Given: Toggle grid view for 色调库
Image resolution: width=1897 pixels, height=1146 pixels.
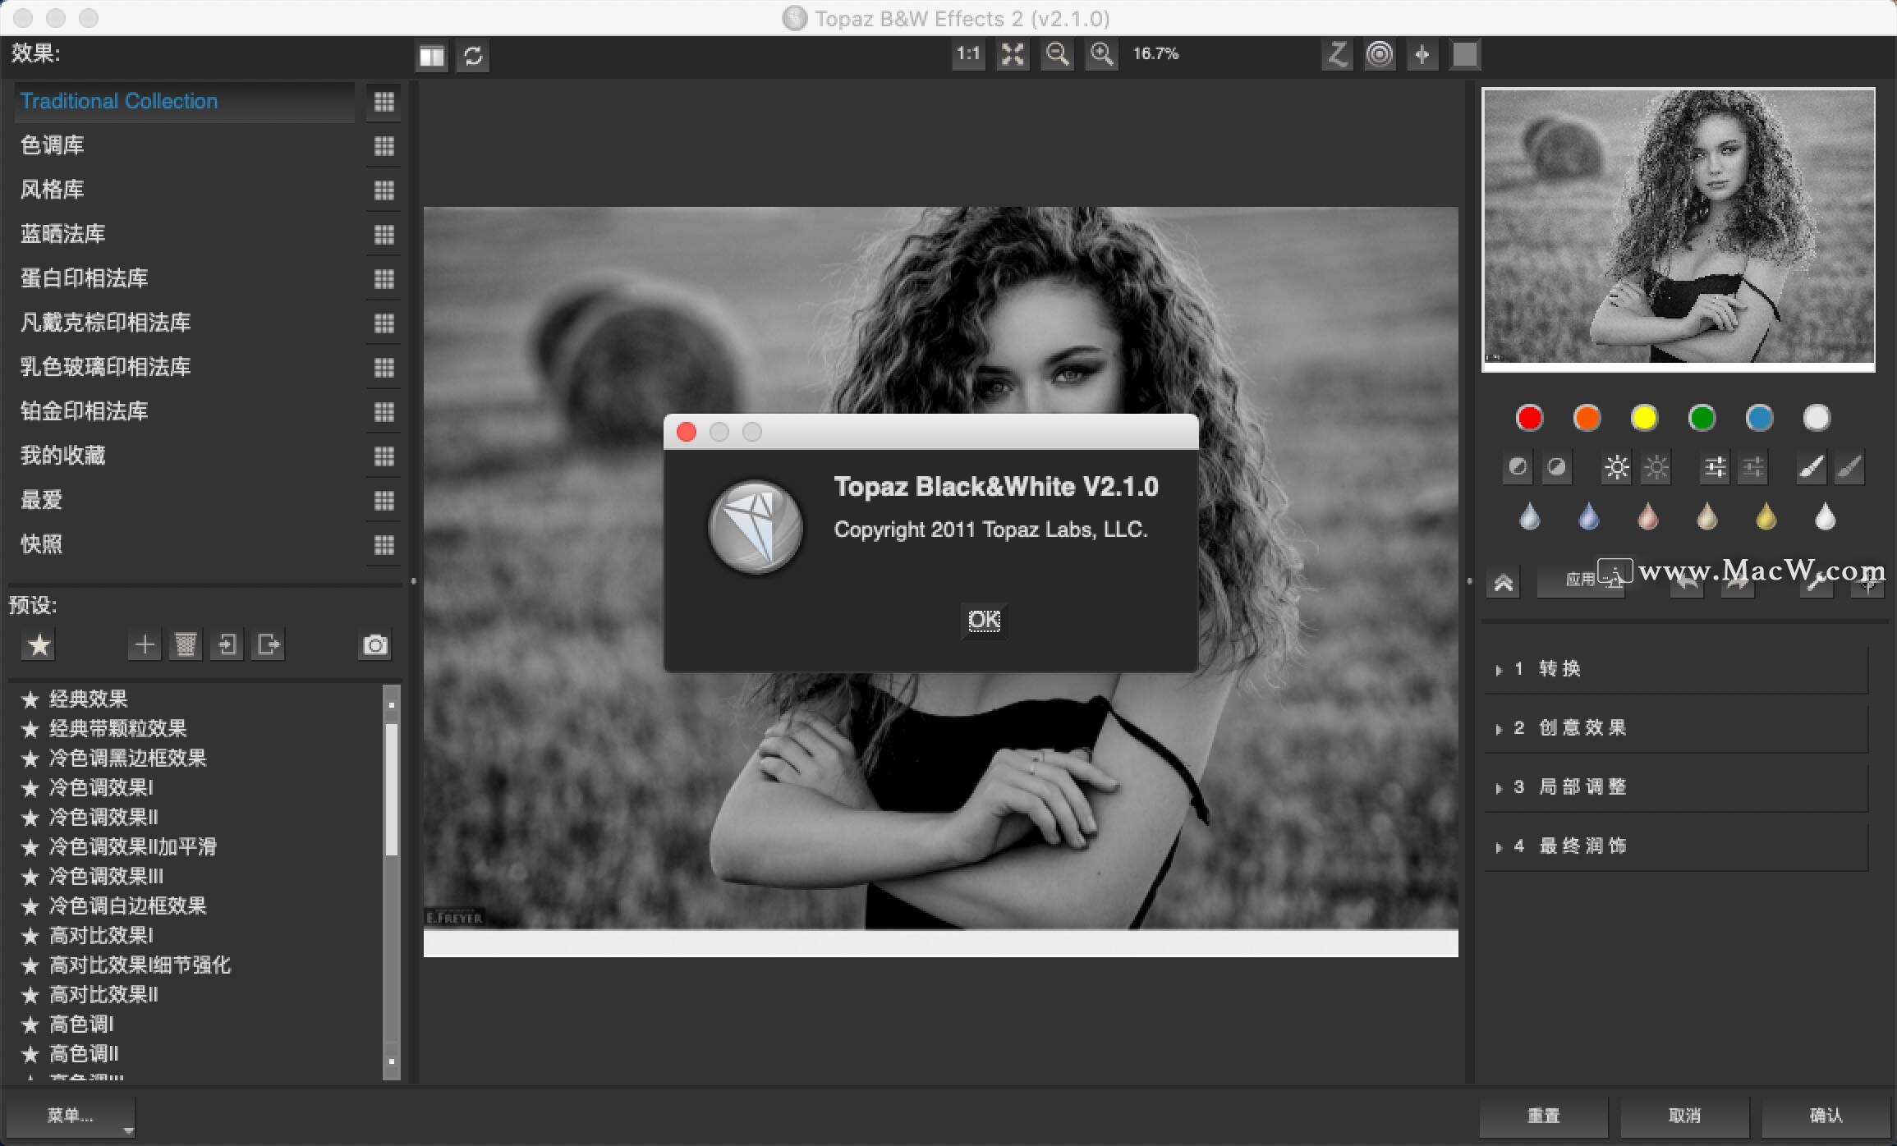Looking at the screenshot, I should [384, 146].
